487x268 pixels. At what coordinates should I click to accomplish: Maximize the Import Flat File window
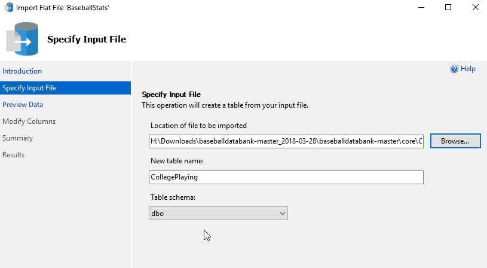click(448, 8)
